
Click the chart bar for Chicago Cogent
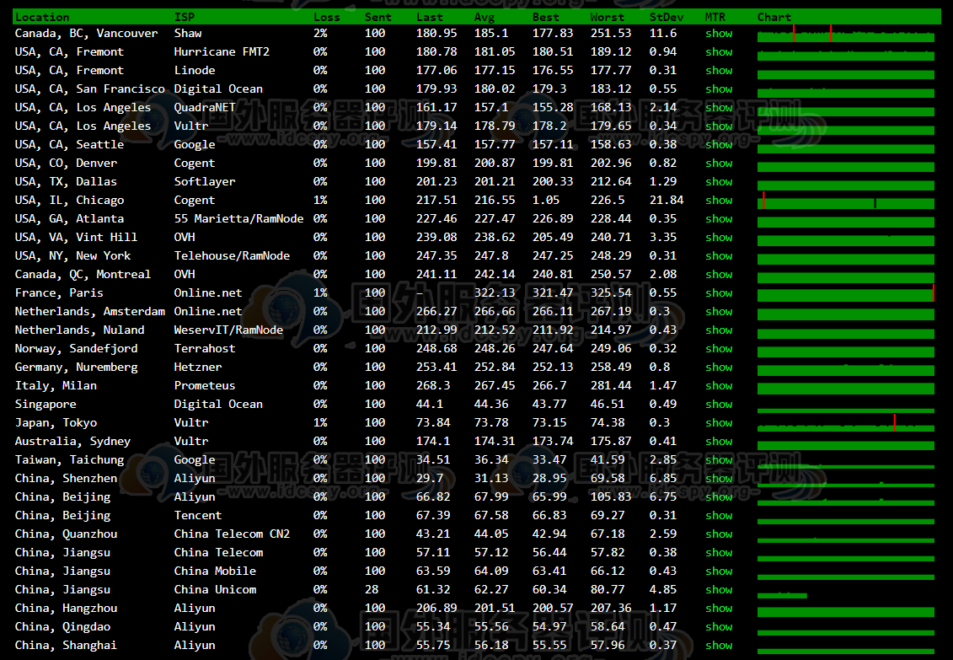tap(845, 201)
